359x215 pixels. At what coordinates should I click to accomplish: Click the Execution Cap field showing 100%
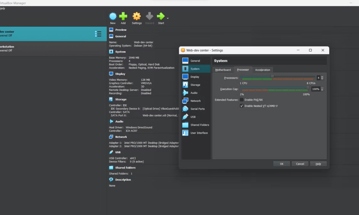[316, 89]
